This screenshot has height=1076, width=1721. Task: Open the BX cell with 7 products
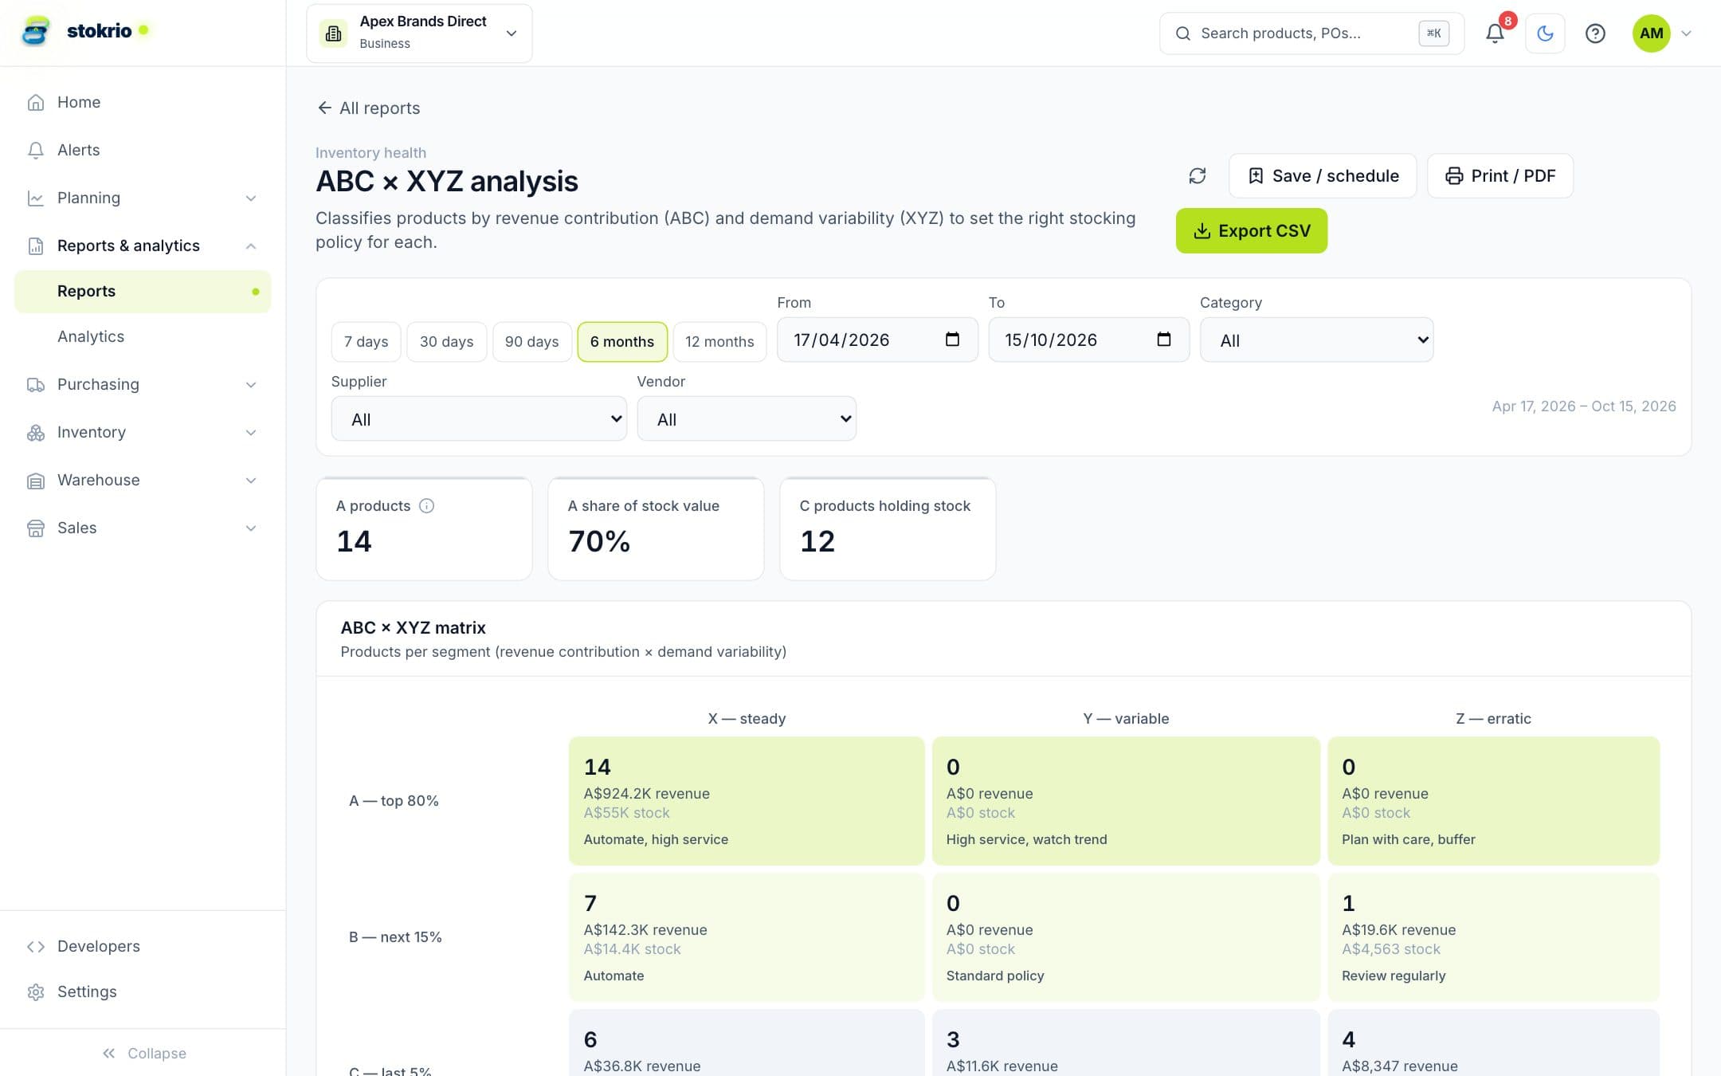point(746,937)
